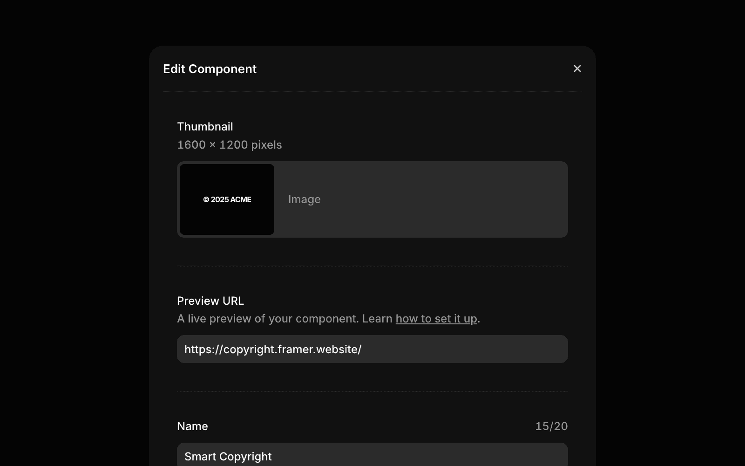Screen dimensions: 745x466
Task: Select the URL https://copyright.framer.website/
Action: (273, 349)
